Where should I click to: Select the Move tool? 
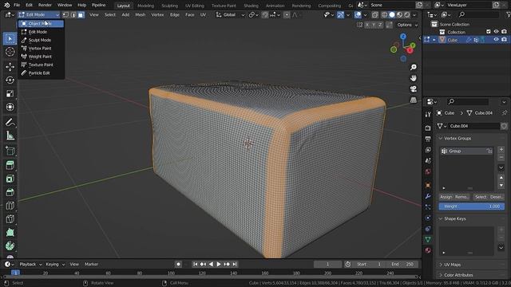click(10, 67)
